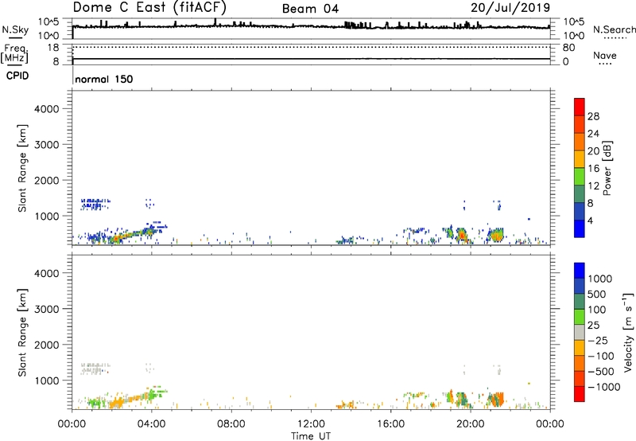This screenshot has height=441, width=636.
Task: Click the "18" frequency axis tick
Action: tap(53, 48)
